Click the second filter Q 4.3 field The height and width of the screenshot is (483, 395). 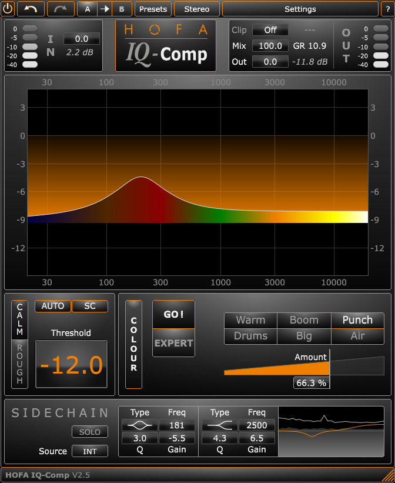point(219,438)
